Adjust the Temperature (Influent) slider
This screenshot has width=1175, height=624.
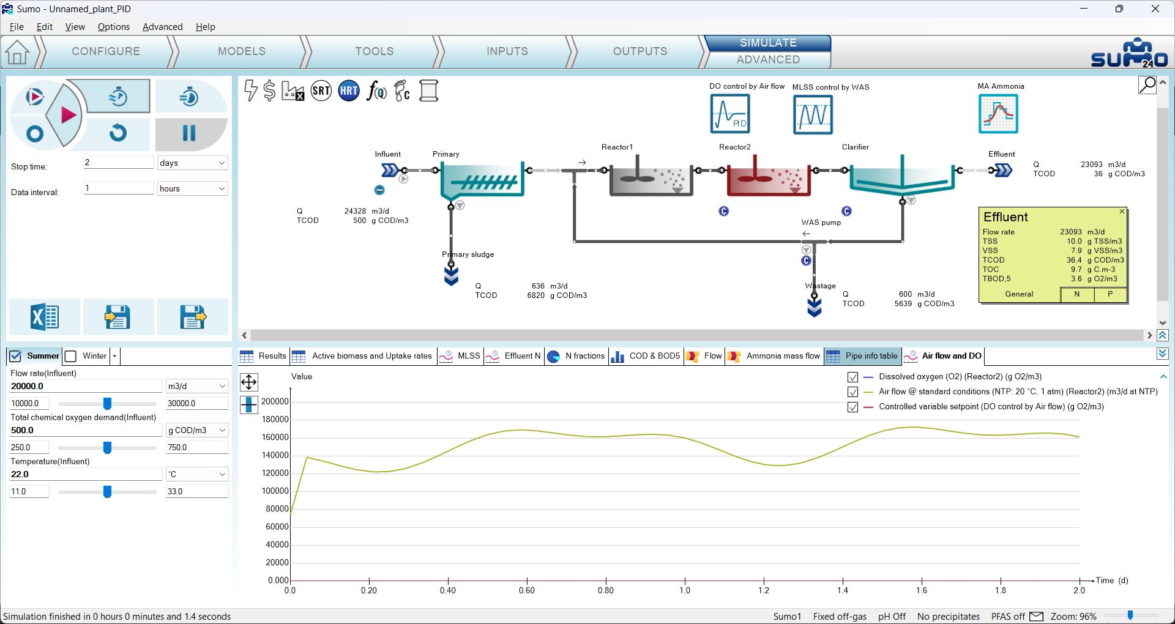tap(107, 492)
